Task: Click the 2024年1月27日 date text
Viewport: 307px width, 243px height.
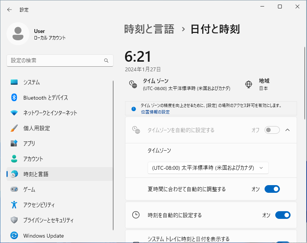Action: pos(143,69)
